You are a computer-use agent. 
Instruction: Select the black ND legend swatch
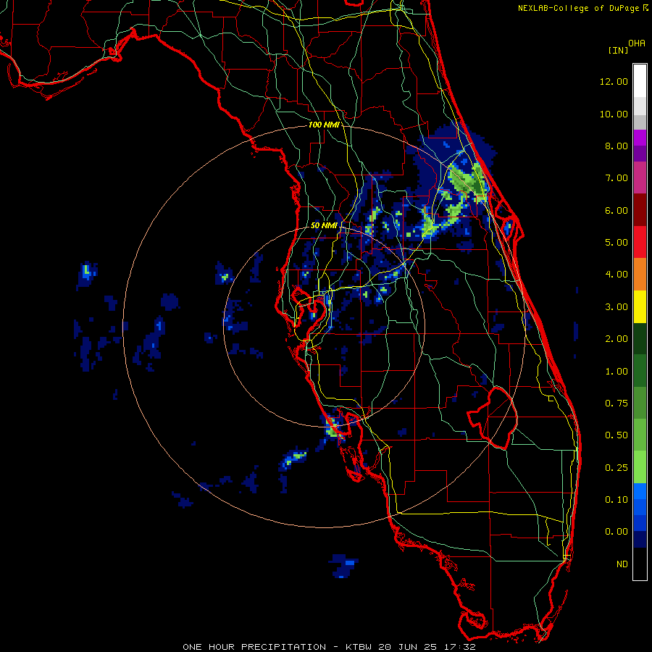640,564
